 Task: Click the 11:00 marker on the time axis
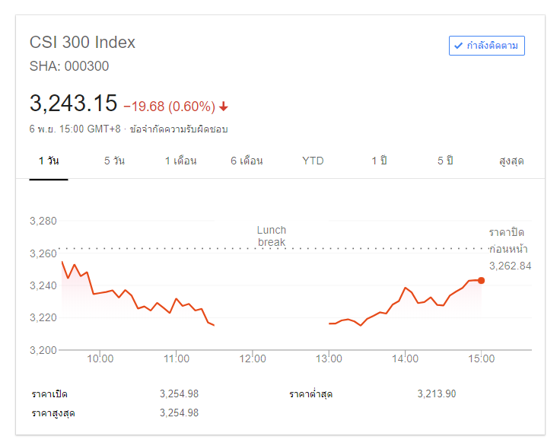[177, 358]
